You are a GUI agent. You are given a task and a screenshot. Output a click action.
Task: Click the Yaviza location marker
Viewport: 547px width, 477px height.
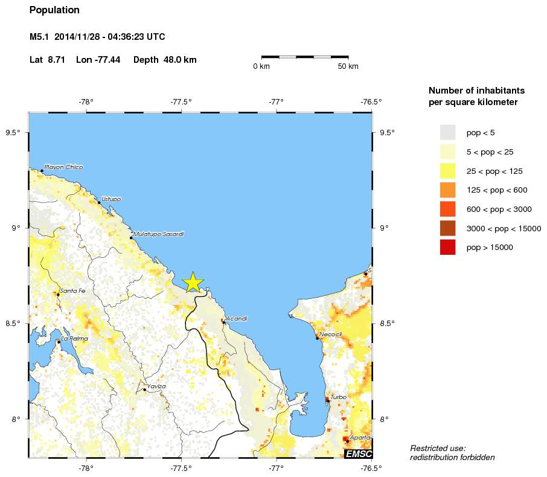[x=145, y=389]
